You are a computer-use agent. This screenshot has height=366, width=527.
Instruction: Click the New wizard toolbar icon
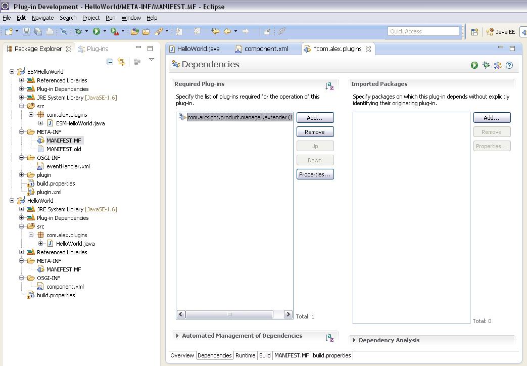click(x=9, y=31)
